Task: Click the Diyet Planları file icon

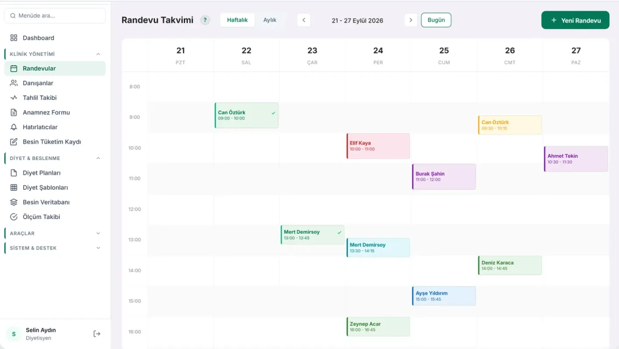Action: pos(14,173)
